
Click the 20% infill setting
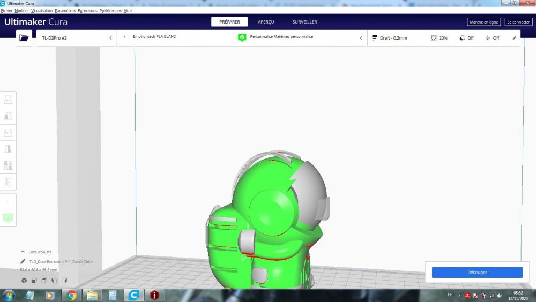pos(440,38)
